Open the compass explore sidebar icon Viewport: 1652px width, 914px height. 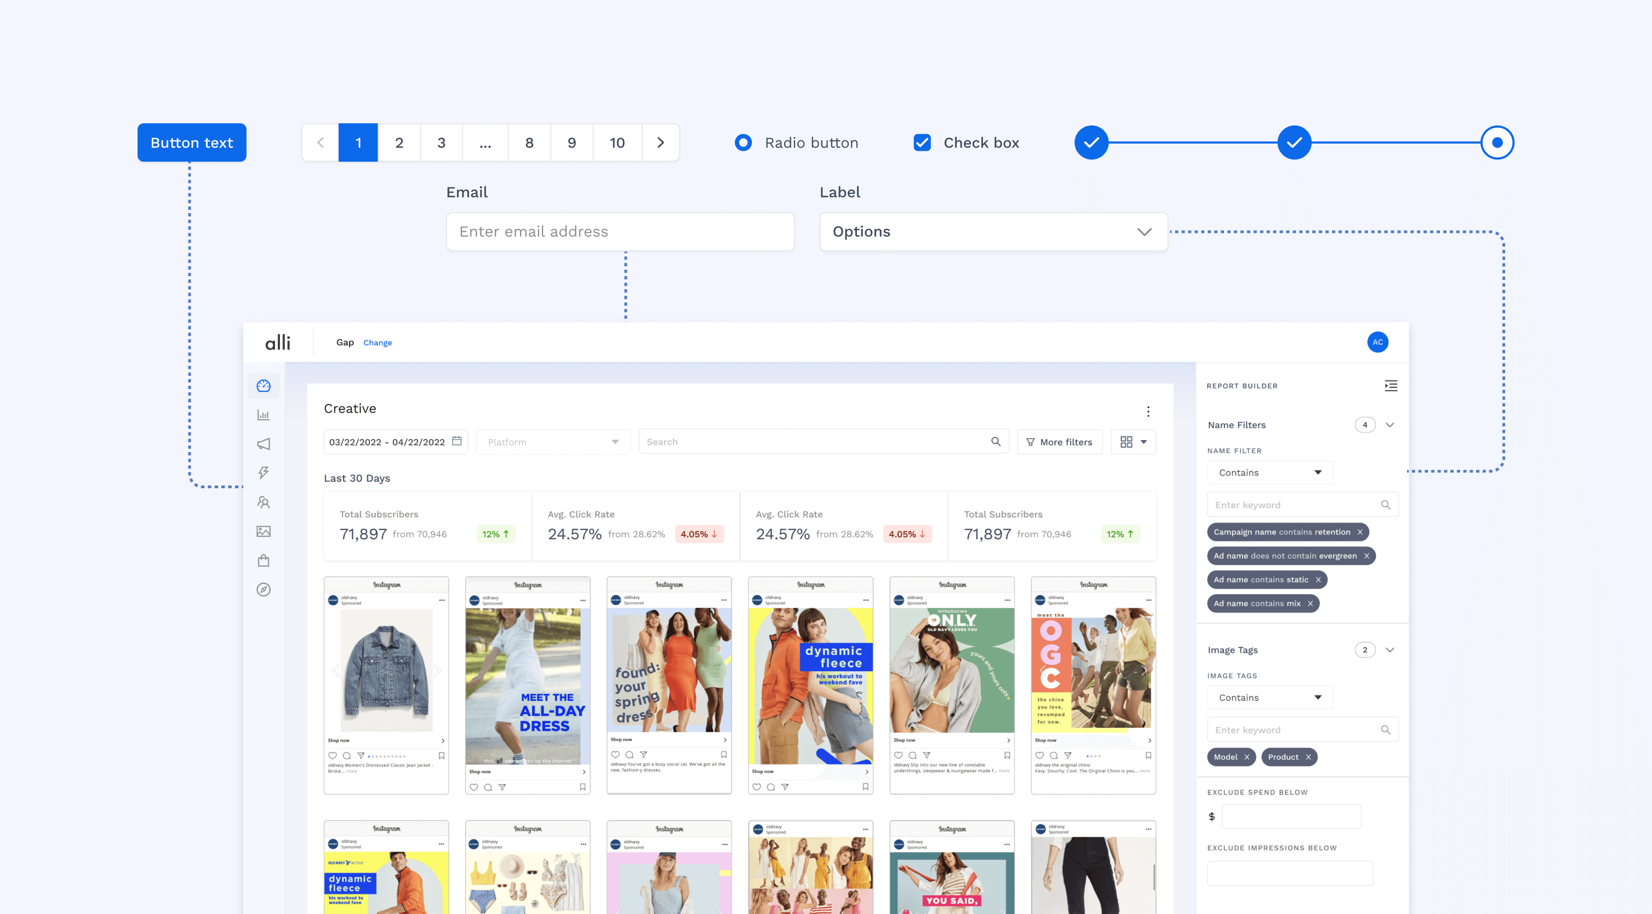pyautogui.click(x=264, y=590)
